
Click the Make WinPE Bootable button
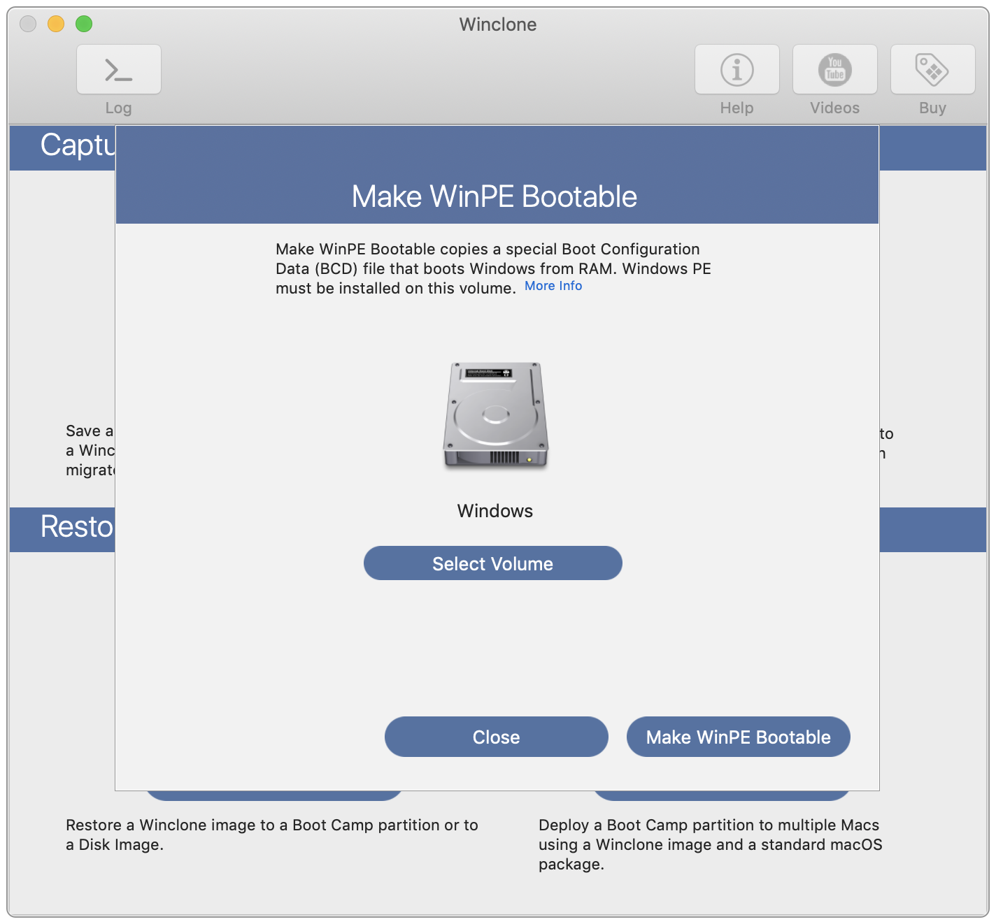pyautogui.click(x=739, y=737)
